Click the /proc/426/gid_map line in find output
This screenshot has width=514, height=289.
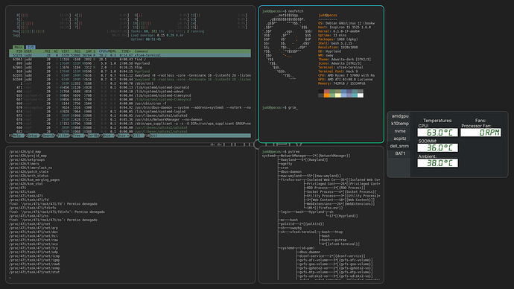click(25, 152)
